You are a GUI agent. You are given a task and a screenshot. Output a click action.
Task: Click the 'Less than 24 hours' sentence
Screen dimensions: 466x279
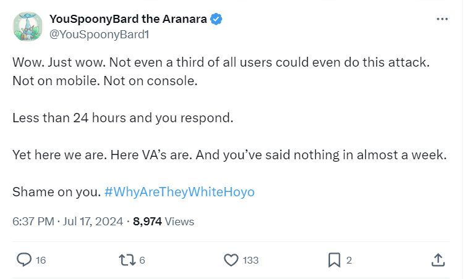[123, 117]
